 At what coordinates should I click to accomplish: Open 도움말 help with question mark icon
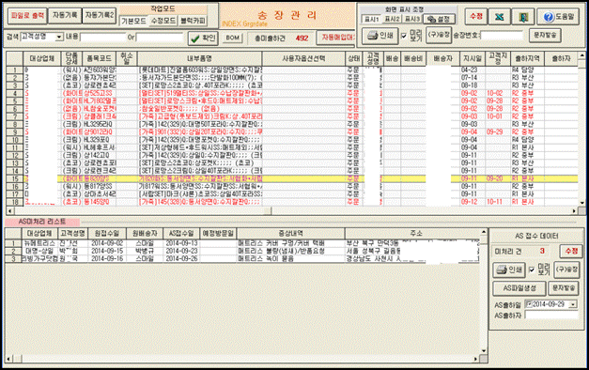[x=559, y=17]
